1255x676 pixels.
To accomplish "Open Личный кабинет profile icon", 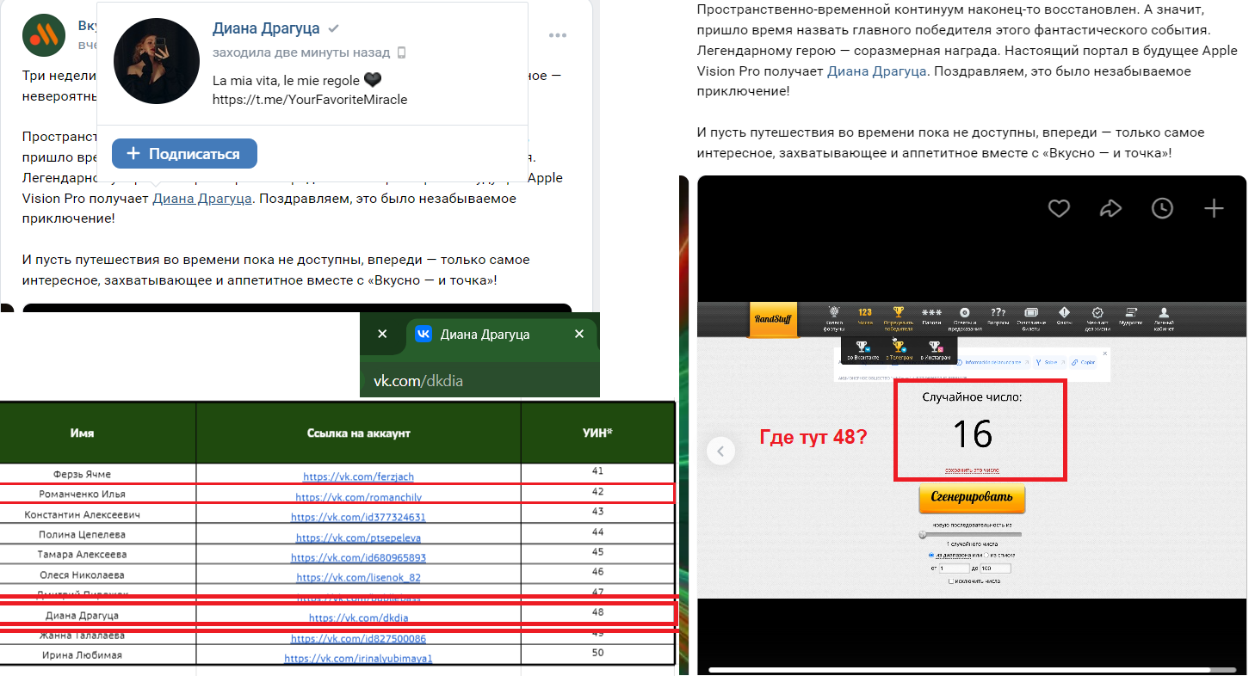I will 1164,318.
